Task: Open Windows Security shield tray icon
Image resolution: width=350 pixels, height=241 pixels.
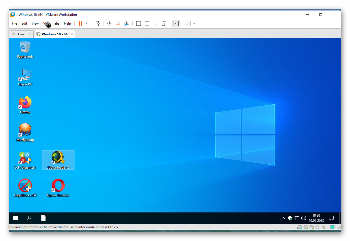Action: point(290,218)
